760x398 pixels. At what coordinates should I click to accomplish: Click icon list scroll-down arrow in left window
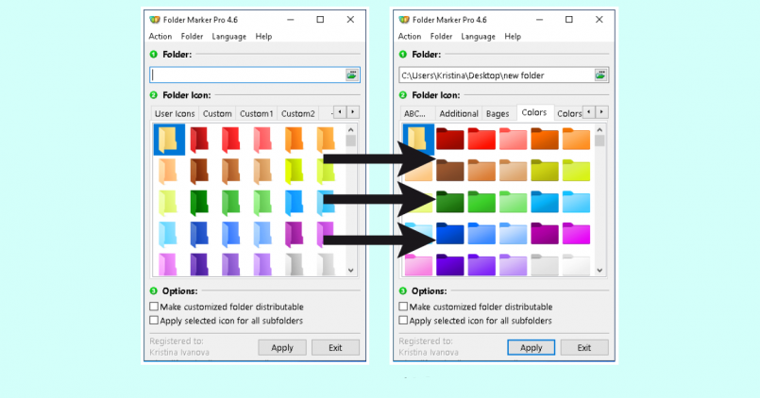click(x=351, y=271)
